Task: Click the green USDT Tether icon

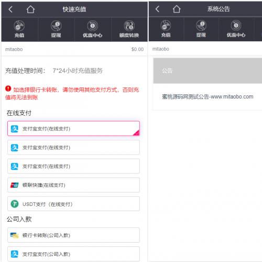Action: point(15,204)
